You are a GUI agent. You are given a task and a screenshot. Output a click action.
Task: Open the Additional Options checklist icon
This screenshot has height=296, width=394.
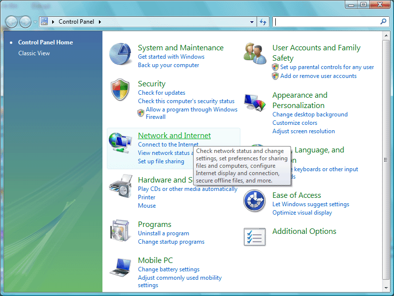tap(255, 237)
